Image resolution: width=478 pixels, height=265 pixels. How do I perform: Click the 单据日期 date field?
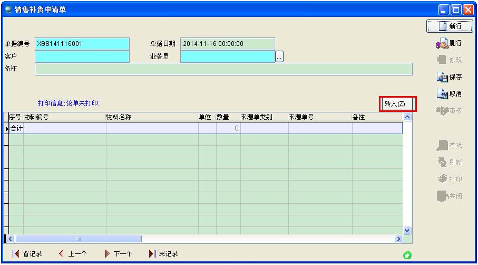(x=227, y=44)
